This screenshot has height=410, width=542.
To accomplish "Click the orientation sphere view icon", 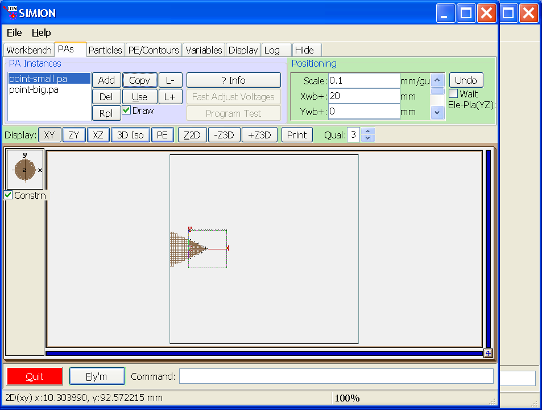I will click(x=25, y=170).
